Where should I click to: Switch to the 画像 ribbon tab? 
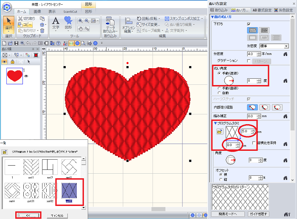pyautogui.click(x=37, y=12)
